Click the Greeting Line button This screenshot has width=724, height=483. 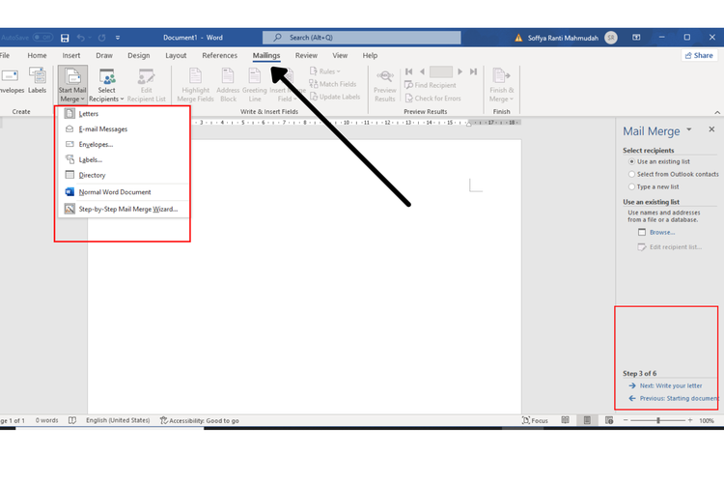click(x=255, y=85)
